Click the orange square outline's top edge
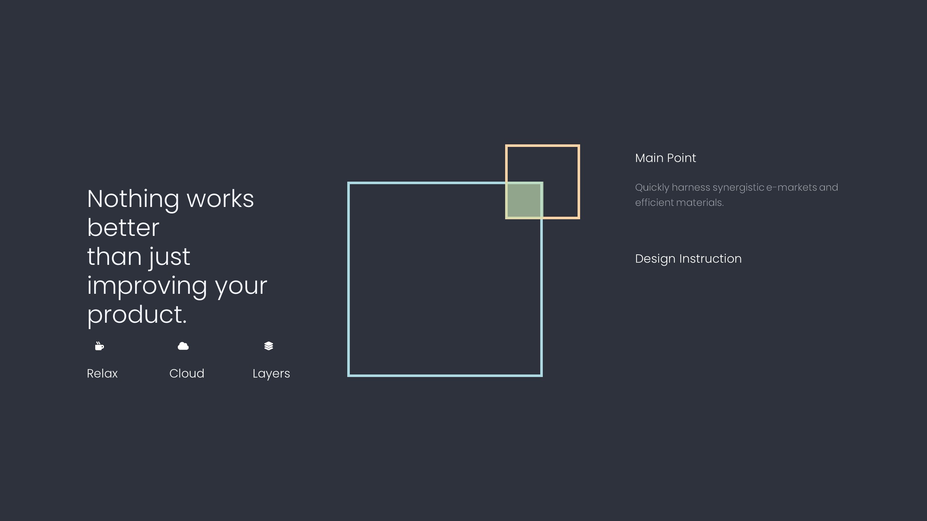Viewport: 927px width, 521px height. pos(542,146)
